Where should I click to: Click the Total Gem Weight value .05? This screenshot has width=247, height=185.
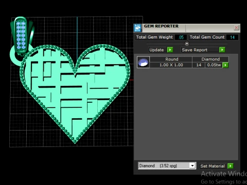[x=181, y=37]
